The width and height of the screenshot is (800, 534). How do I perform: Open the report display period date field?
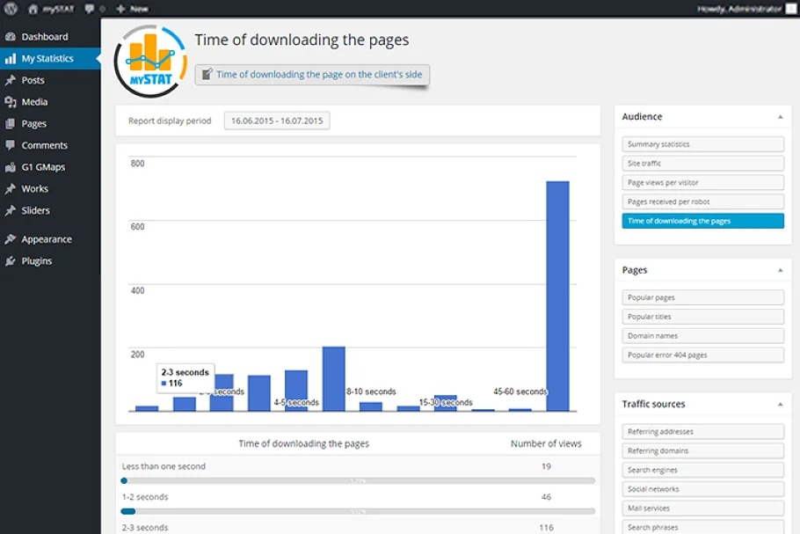(277, 121)
